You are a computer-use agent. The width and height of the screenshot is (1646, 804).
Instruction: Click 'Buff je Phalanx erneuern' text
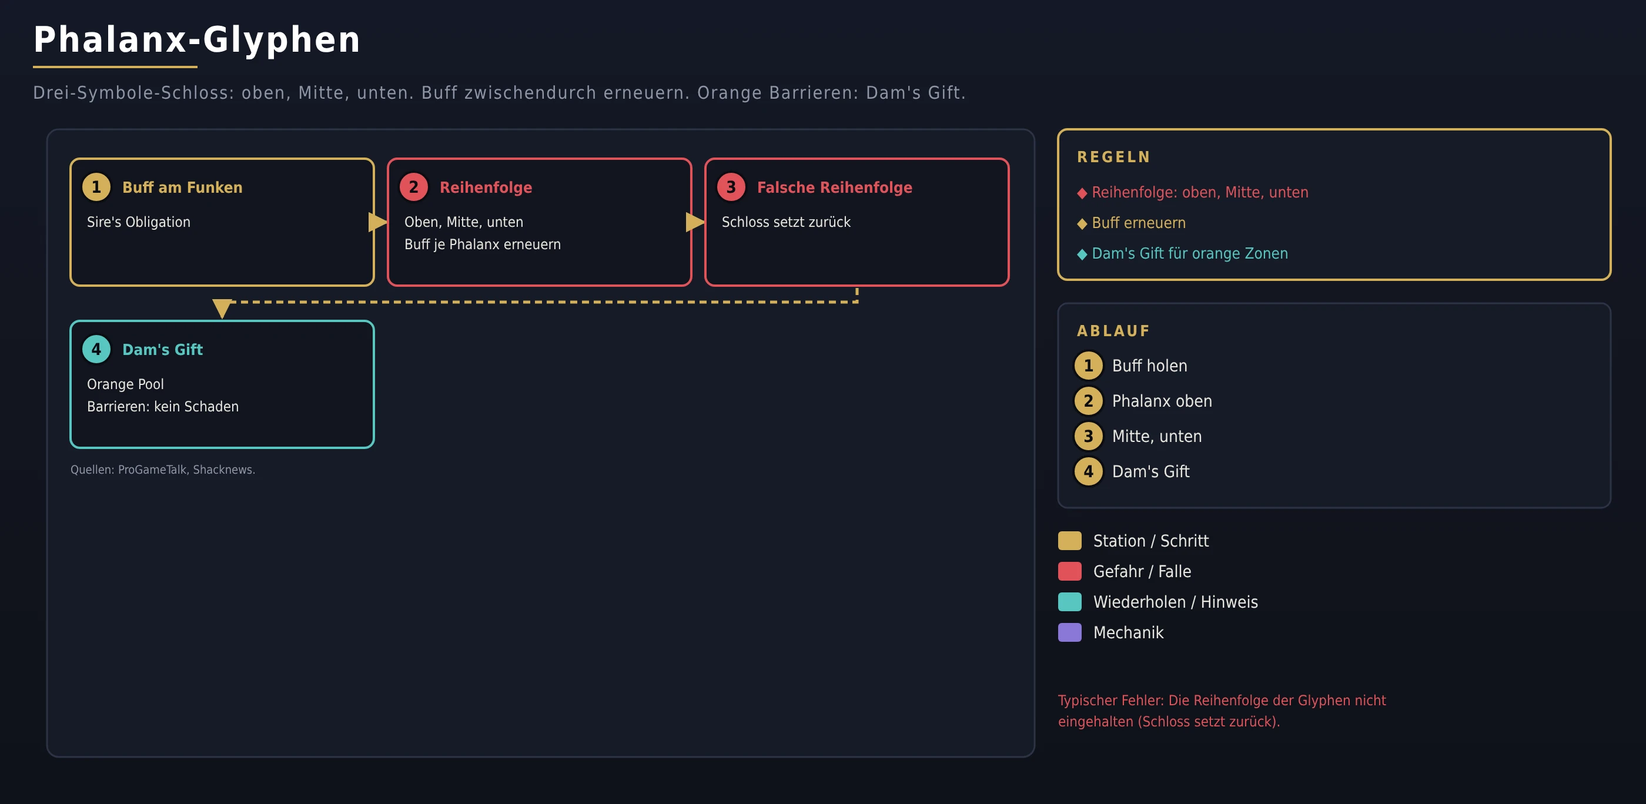[483, 244]
